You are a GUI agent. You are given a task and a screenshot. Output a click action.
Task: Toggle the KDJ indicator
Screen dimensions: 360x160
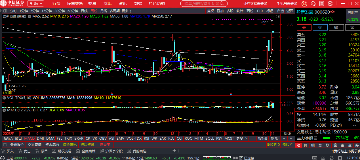click(x=171, y=139)
